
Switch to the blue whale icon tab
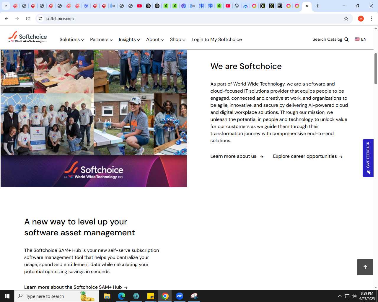(x=86, y=6)
